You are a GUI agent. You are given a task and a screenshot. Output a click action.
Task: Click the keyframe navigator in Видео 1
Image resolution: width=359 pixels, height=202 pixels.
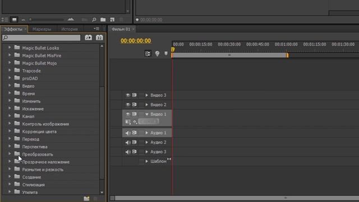pyautogui.click(x=149, y=121)
